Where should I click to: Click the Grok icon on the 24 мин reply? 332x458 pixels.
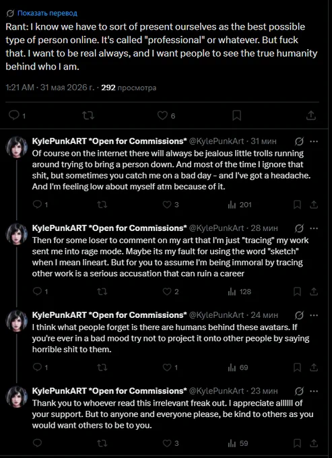(x=299, y=315)
